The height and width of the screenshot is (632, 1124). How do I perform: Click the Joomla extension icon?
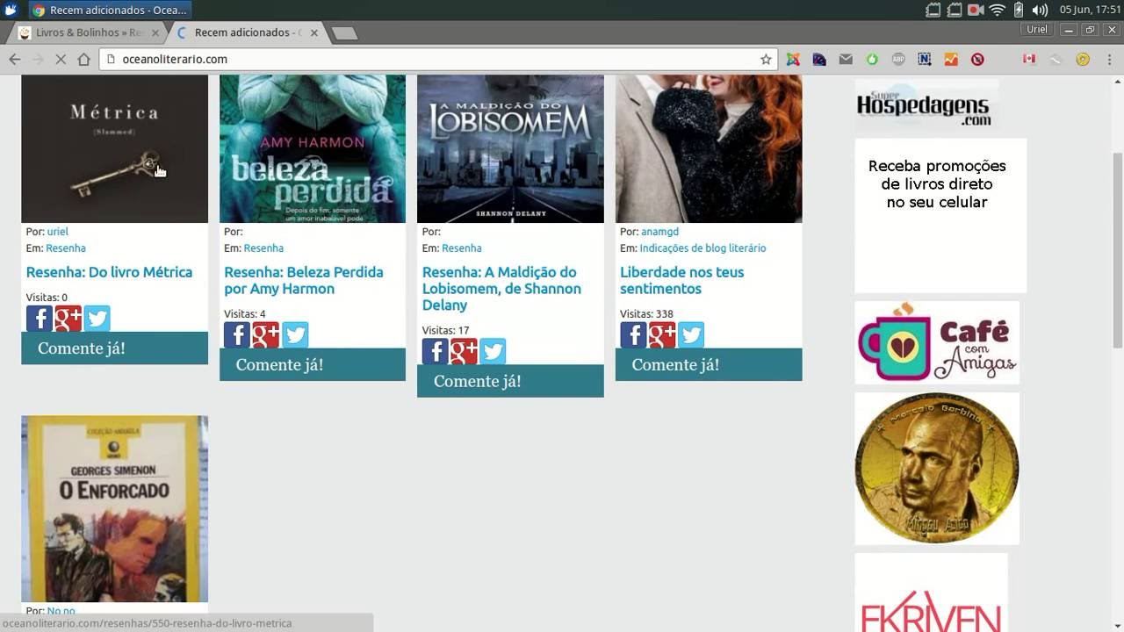tap(793, 59)
